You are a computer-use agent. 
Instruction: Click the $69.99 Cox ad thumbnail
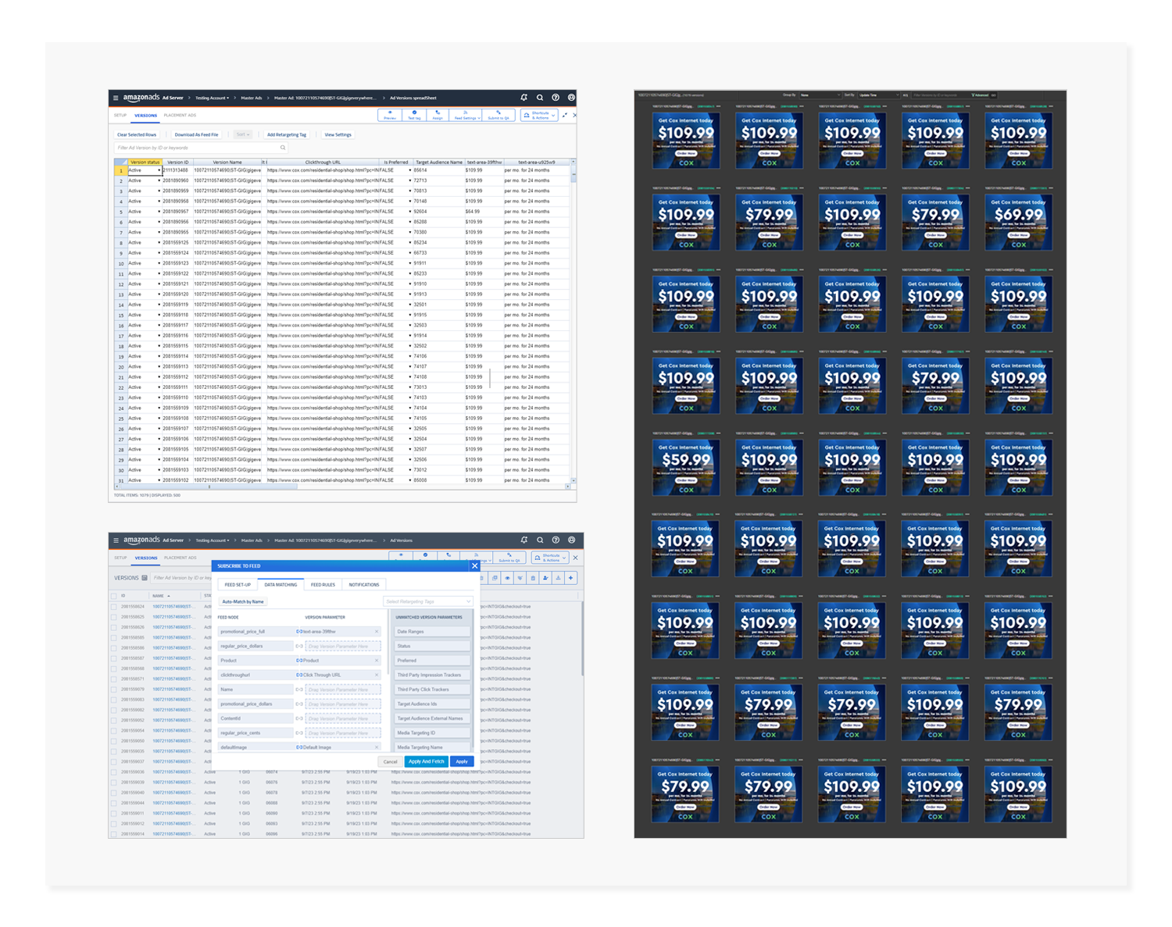coord(1018,223)
